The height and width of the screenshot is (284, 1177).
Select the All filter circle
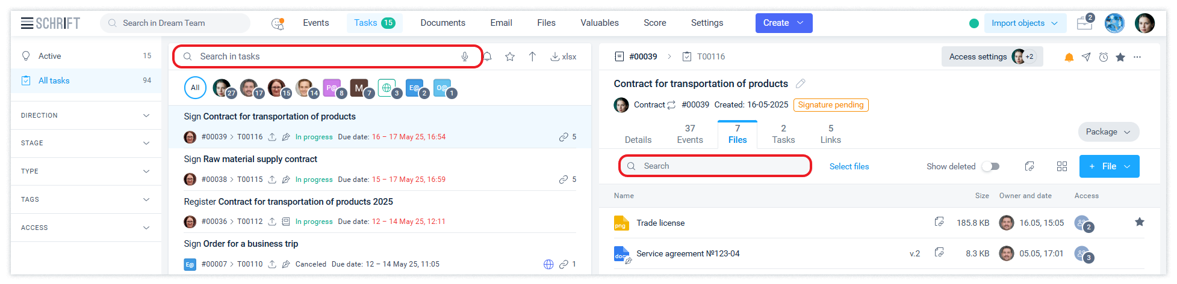tap(195, 88)
